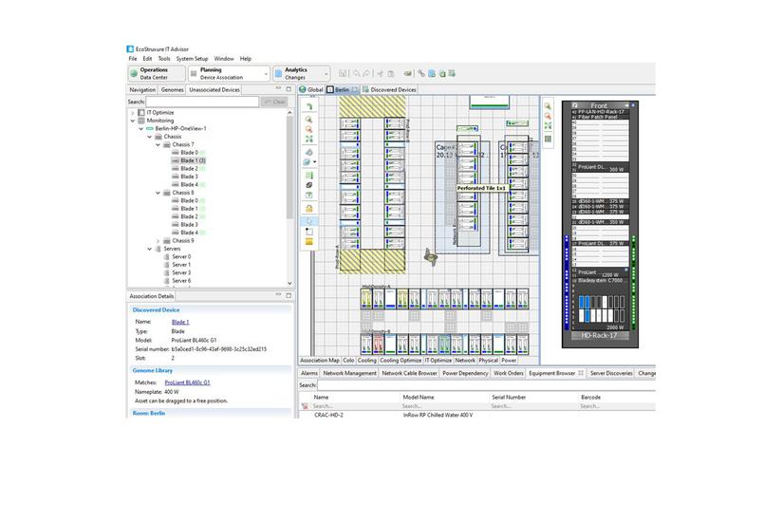Viewport: 783px width, 522px height.
Task: Click the green grid icon in rack toolbar
Action: pyautogui.click(x=548, y=139)
